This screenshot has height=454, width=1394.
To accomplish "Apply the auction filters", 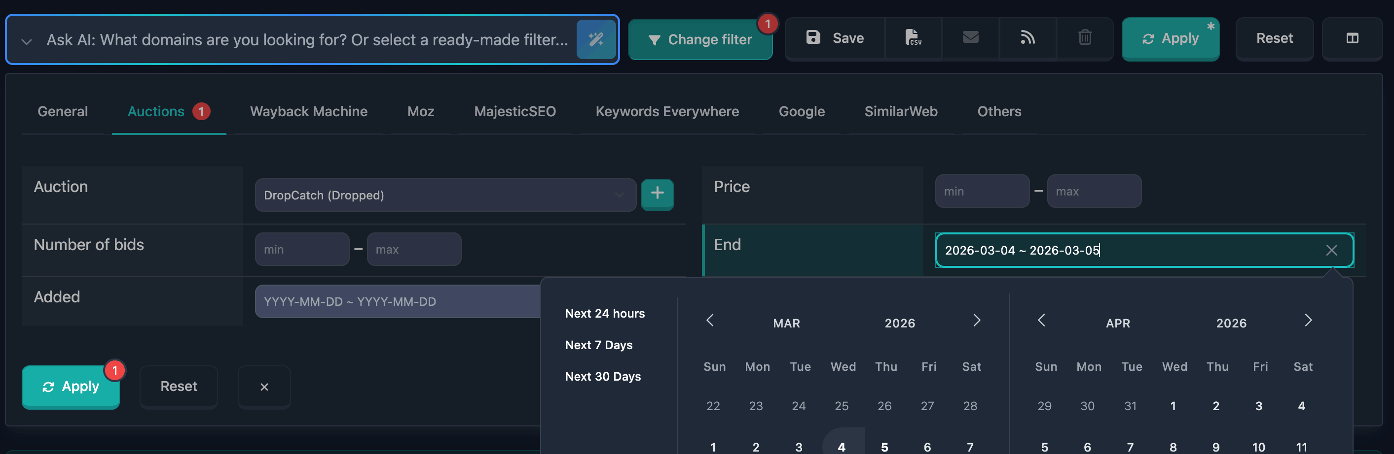I will pyautogui.click(x=71, y=387).
